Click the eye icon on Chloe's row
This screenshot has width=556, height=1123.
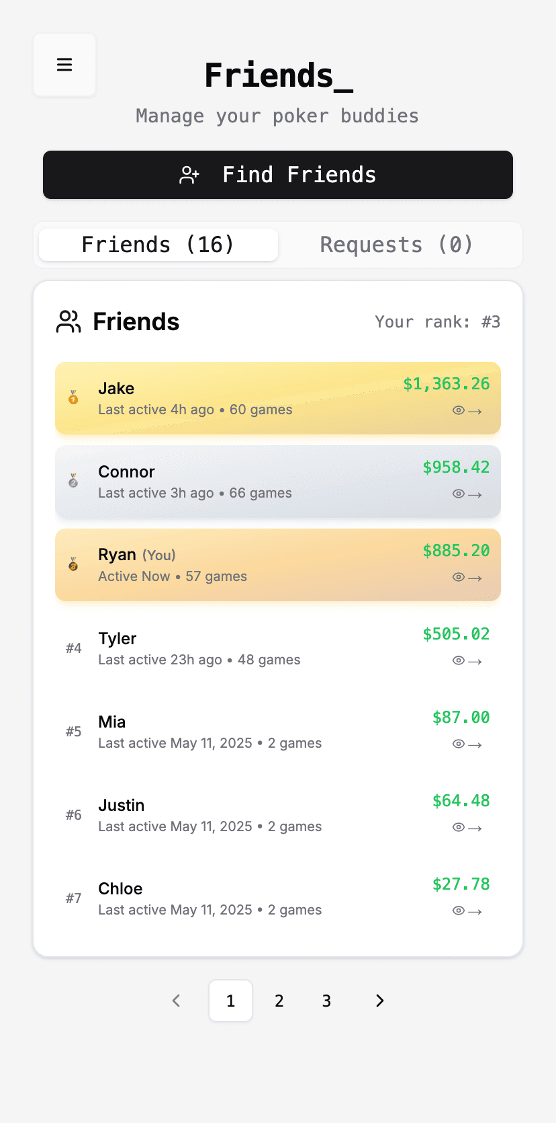(459, 911)
